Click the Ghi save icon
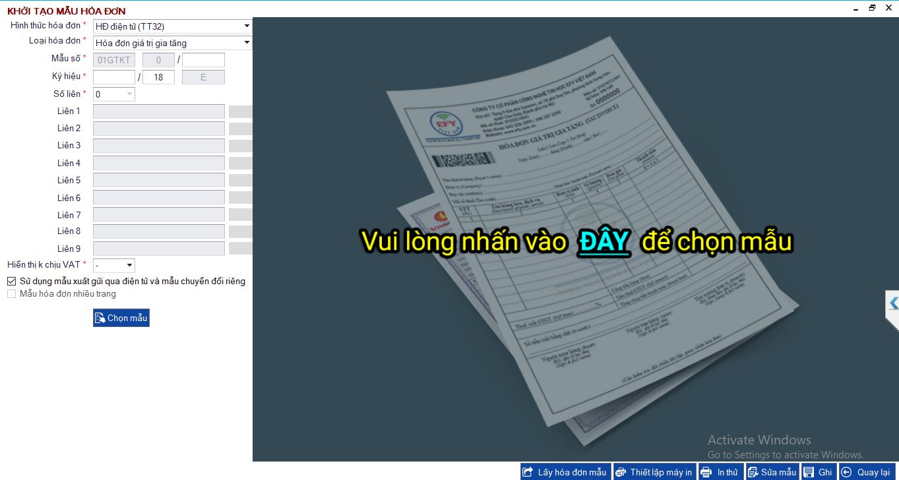This screenshot has height=480, width=899. [x=809, y=472]
